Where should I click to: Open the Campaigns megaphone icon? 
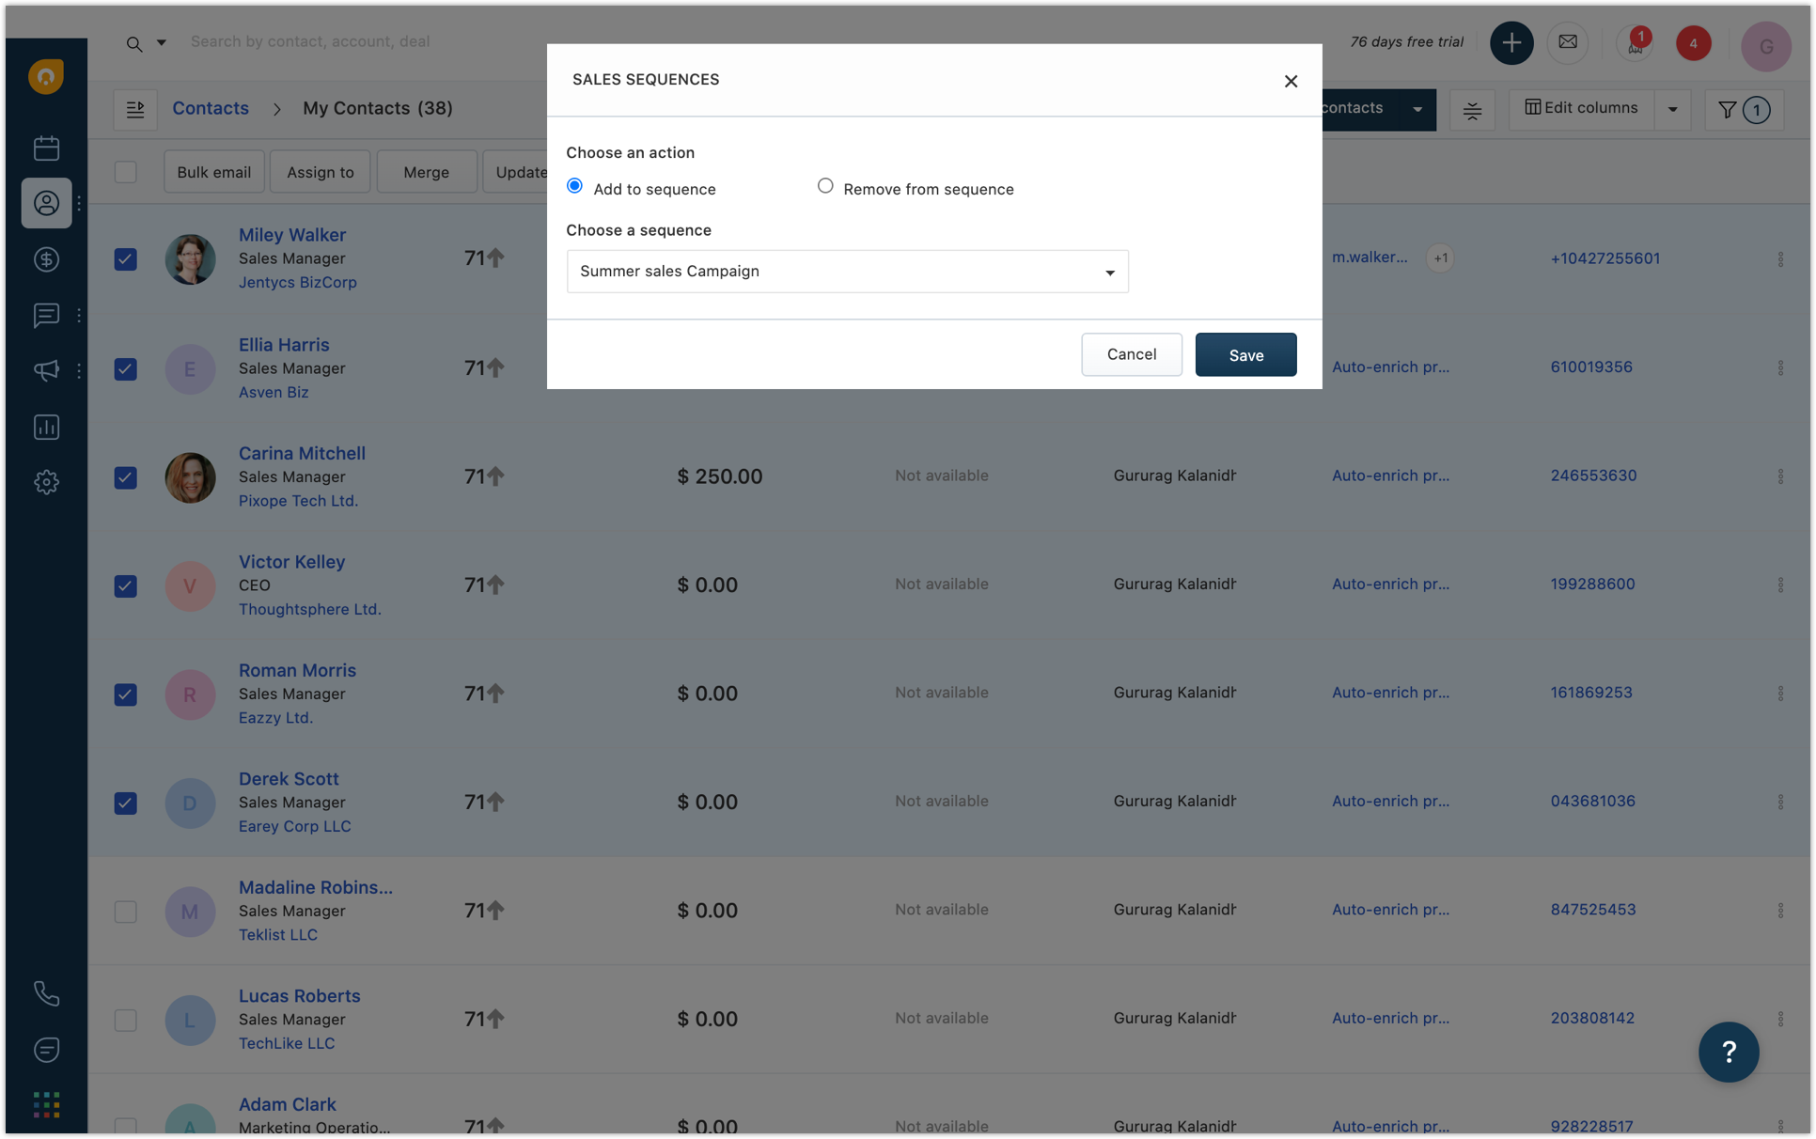coord(46,370)
